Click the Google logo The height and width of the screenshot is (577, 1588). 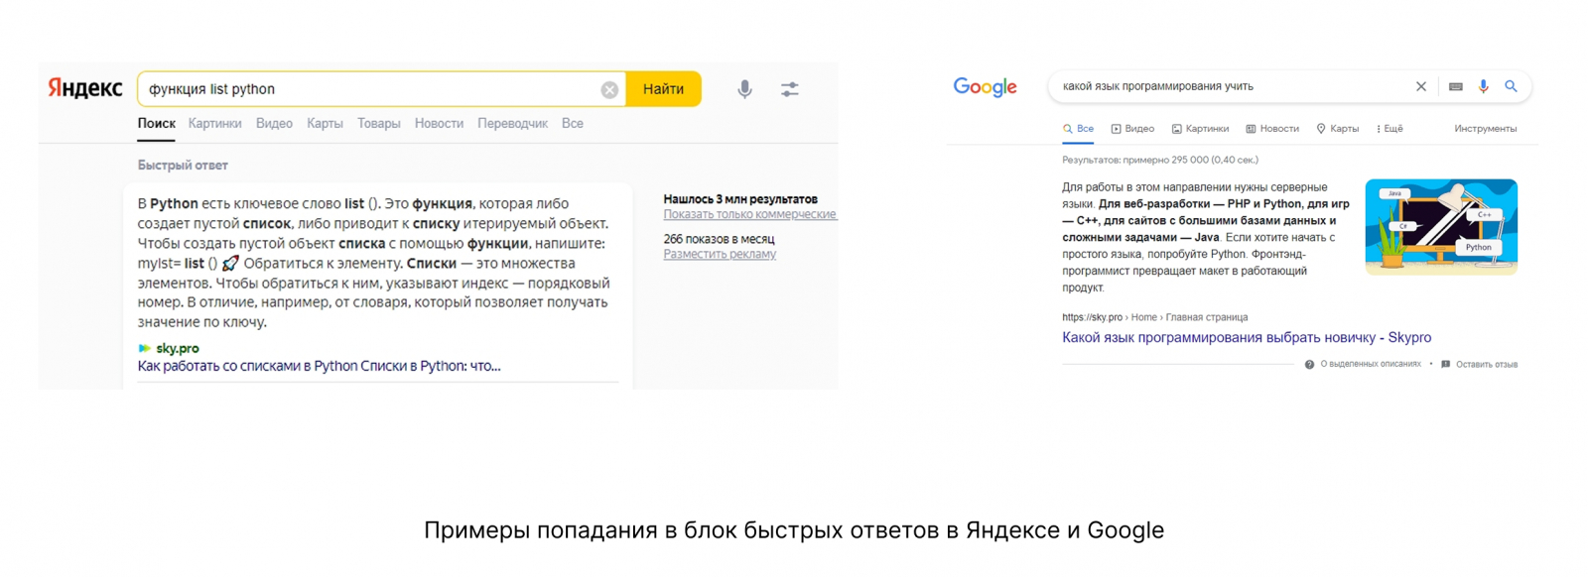tap(985, 87)
